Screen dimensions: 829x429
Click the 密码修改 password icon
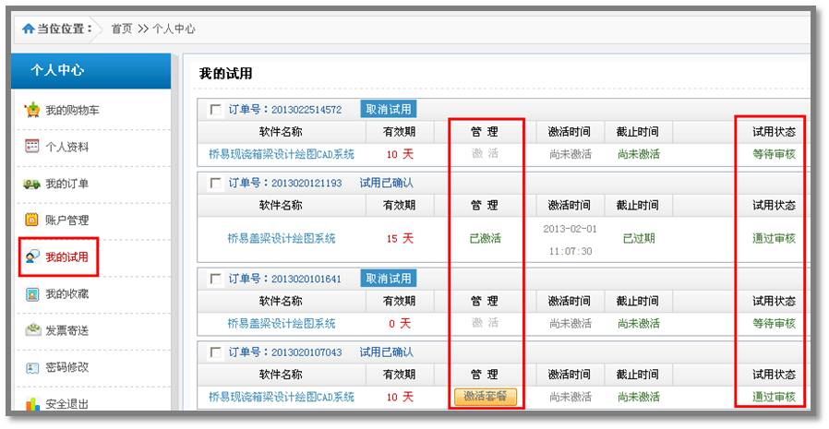tap(32, 367)
